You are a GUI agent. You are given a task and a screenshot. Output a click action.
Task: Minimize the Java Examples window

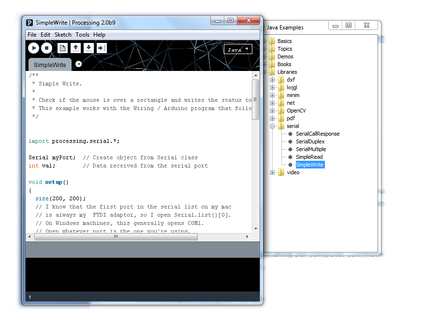point(336,26)
